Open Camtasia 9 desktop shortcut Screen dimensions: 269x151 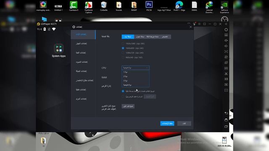[74, 6]
